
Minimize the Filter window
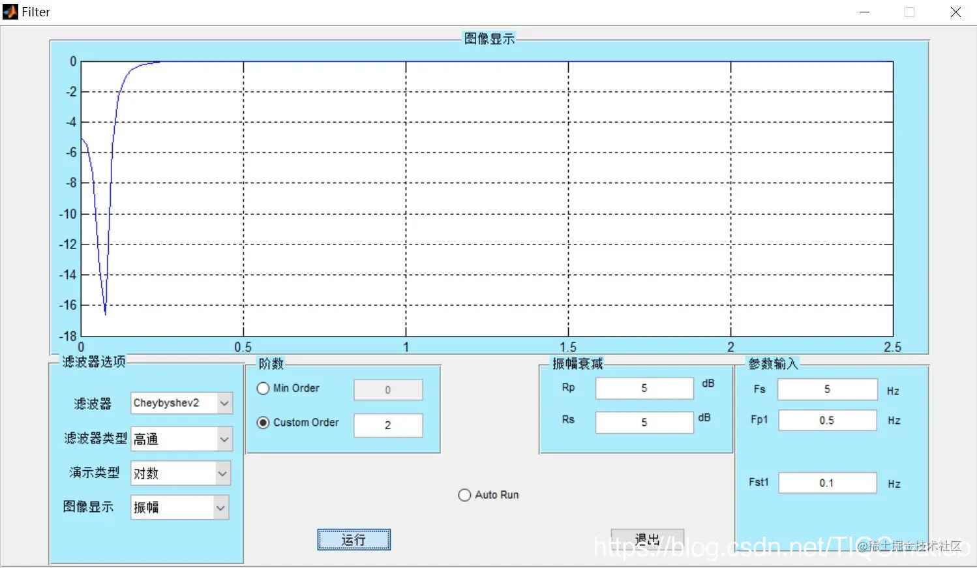864,12
